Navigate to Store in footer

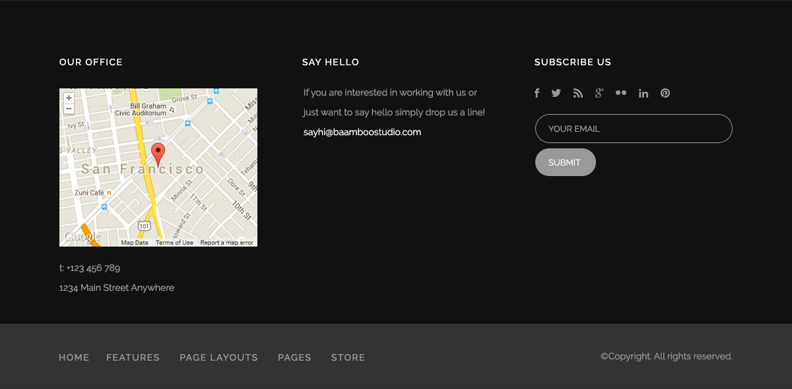point(348,357)
